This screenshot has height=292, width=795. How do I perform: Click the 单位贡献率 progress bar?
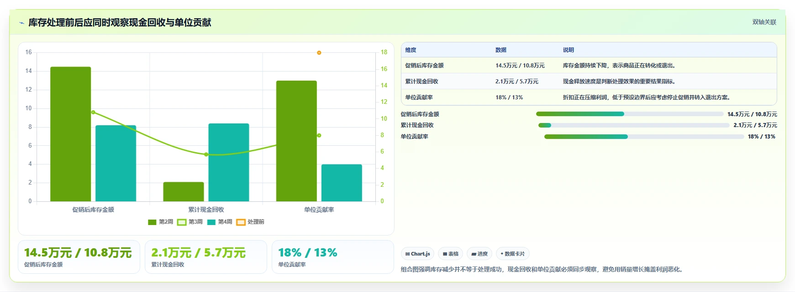coord(644,137)
